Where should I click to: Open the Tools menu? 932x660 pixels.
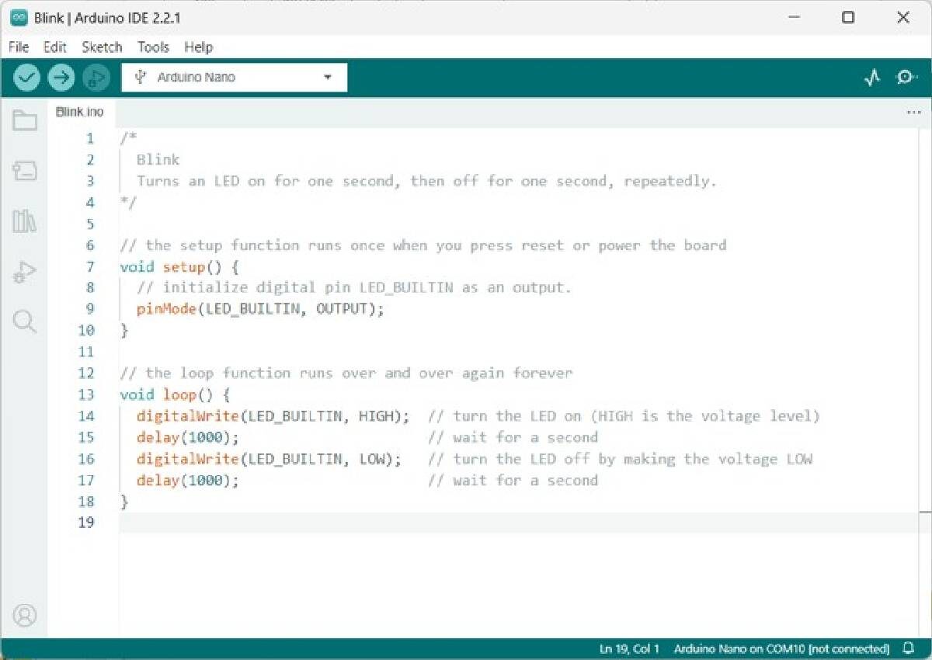pyautogui.click(x=153, y=47)
